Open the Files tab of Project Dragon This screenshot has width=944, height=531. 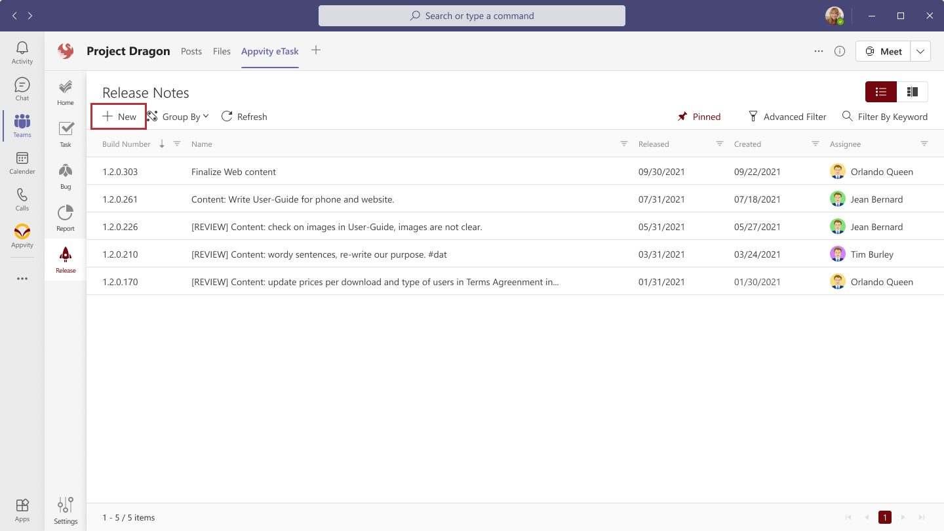pos(222,50)
